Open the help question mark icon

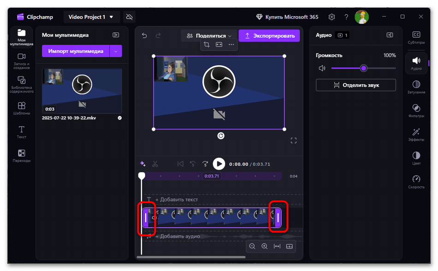[346, 17]
